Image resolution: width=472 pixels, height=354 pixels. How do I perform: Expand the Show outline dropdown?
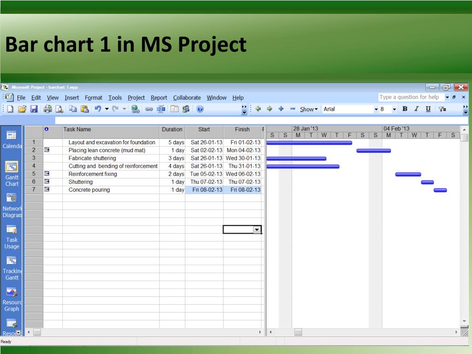308,109
